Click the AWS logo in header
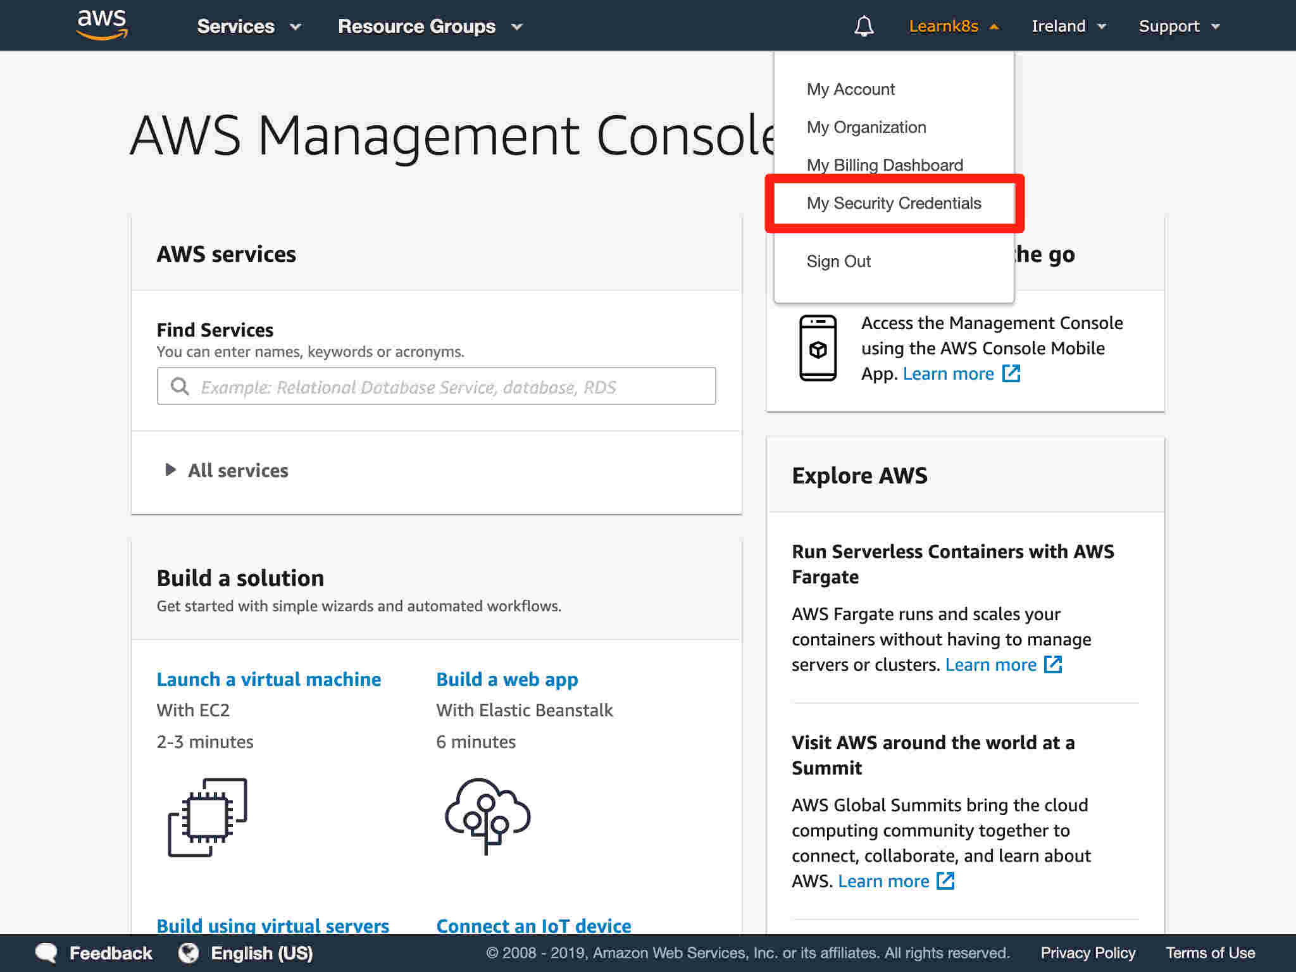The image size is (1296, 972). point(102,25)
